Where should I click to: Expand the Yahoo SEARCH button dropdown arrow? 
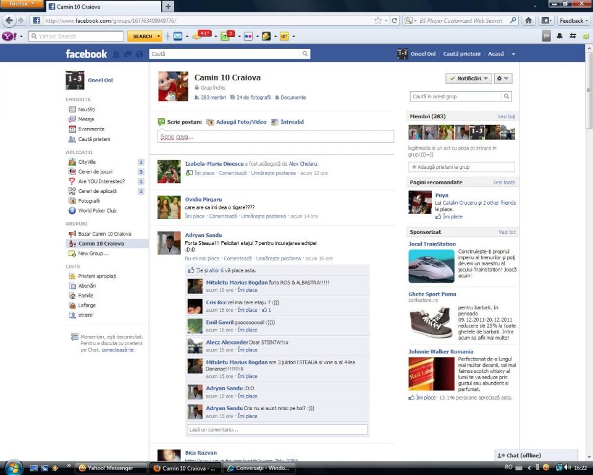tap(159, 36)
